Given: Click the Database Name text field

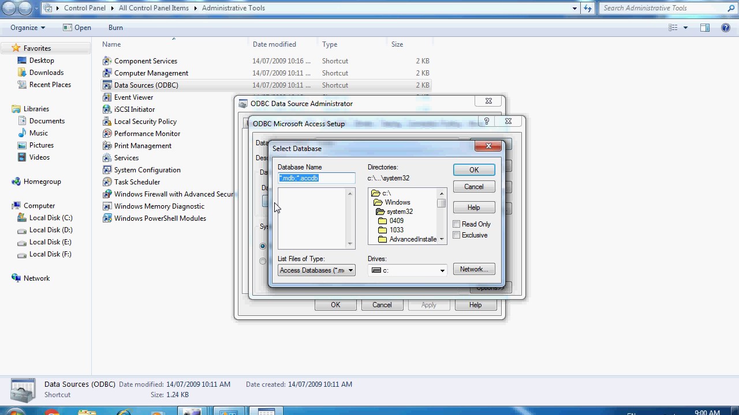Looking at the screenshot, I should pyautogui.click(x=316, y=178).
